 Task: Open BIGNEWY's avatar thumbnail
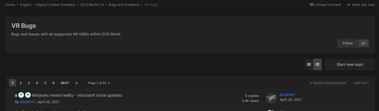coord(271,98)
